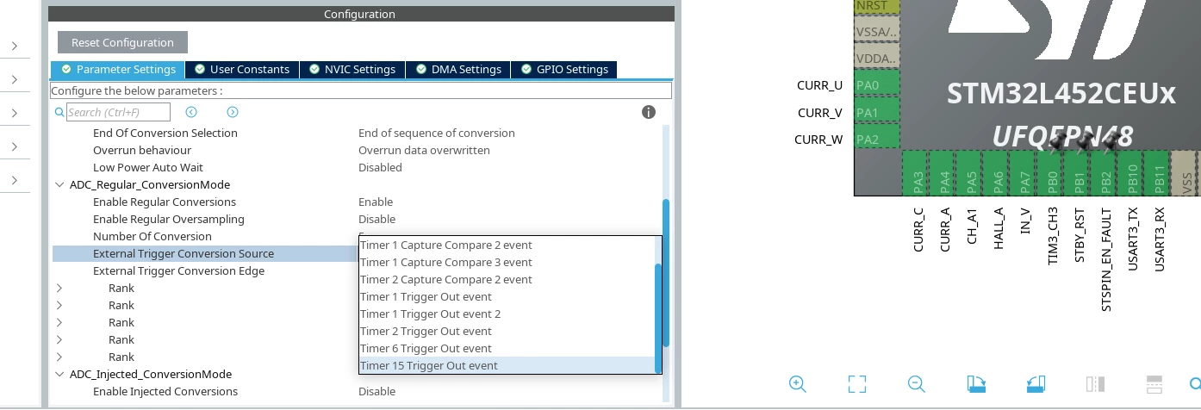Click the info icon in the parameter panel
The image size is (1201, 410).
(x=649, y=112)
